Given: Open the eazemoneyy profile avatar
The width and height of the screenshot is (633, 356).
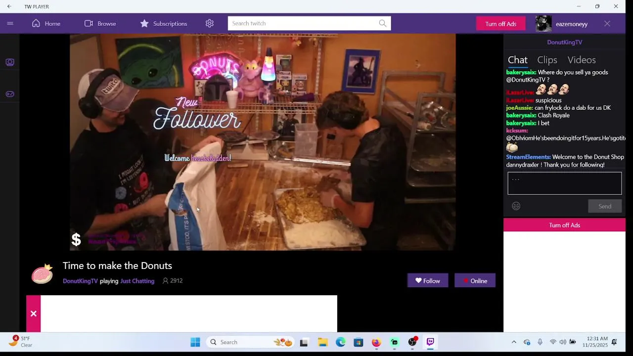Looking at the screenshot, I should click(543, 24).
